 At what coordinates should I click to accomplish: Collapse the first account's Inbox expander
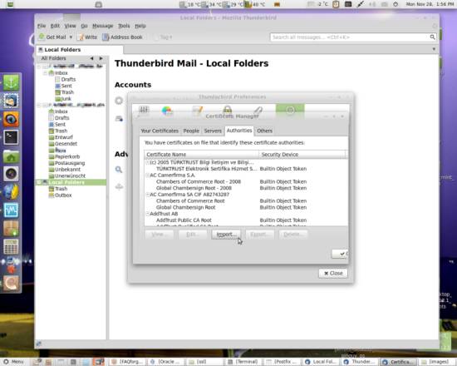pos(45,72)
